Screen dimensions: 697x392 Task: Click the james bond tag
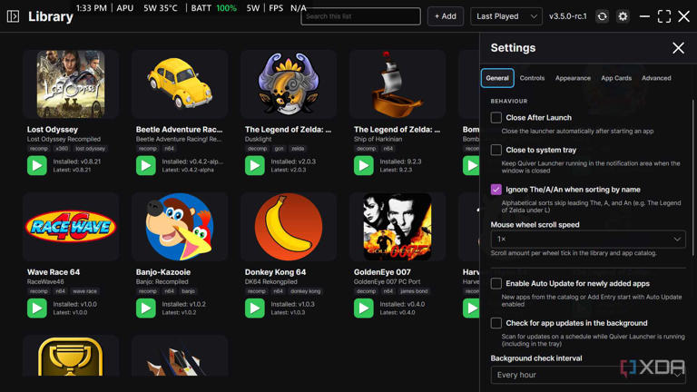coord(414,291)
